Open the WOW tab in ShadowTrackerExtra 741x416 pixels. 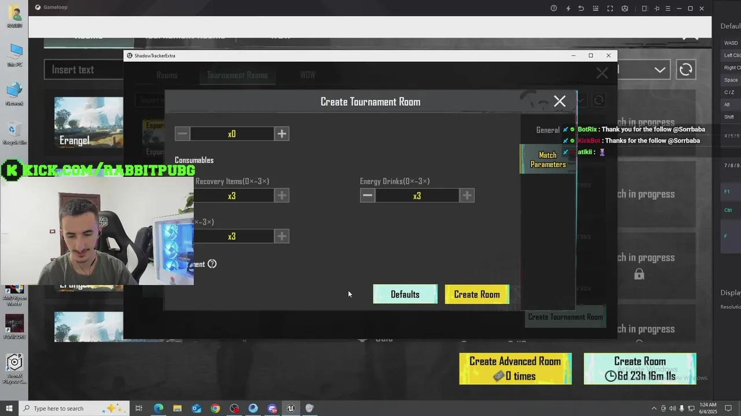307,75
